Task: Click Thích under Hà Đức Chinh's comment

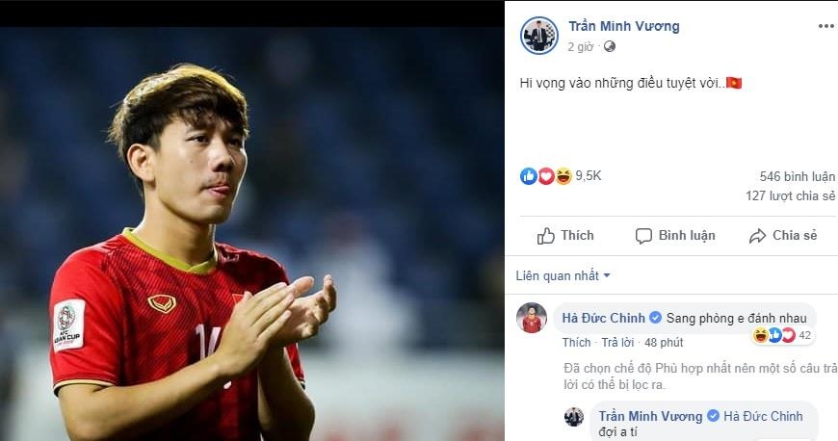Action: click(576, 342)
